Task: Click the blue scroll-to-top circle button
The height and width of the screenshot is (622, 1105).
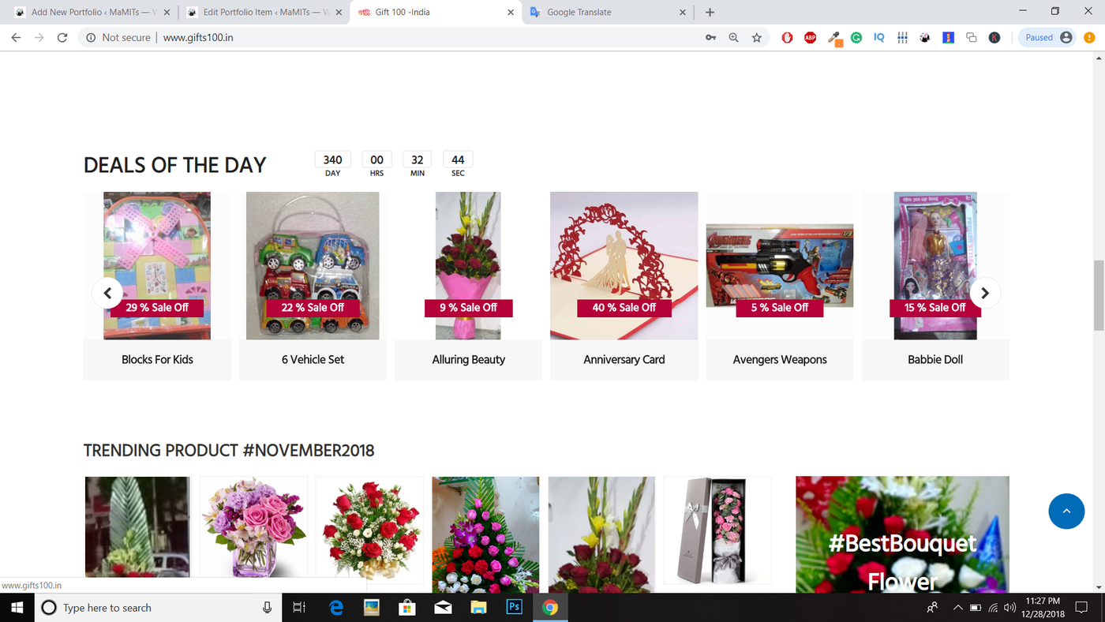Action: click(1066, 511)
